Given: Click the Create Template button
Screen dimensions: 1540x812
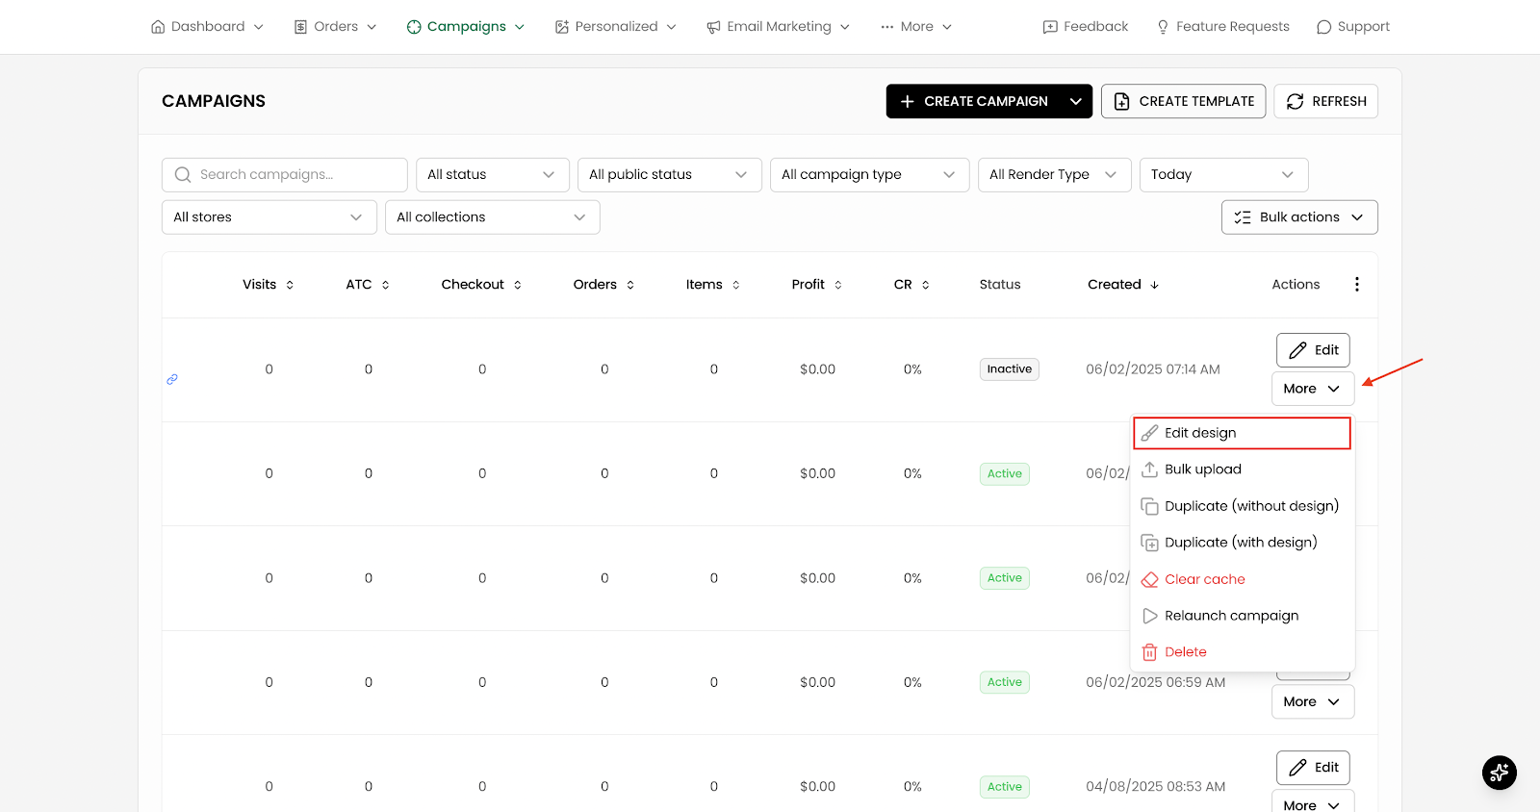Looking at the screenshot, I should point(1183,101).
